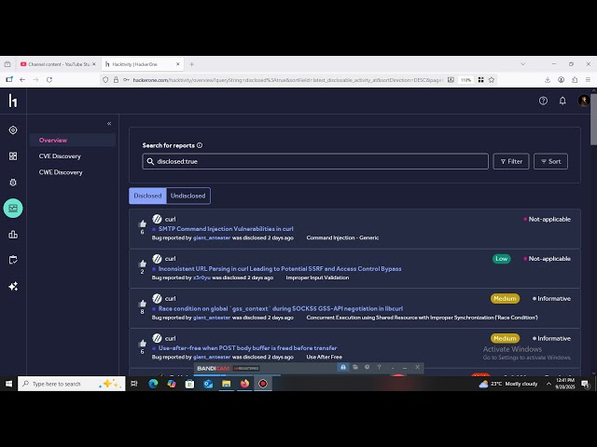Open the browser hamburger menu
The width and height of the screenshot is (597, 447).
(589, 80)
